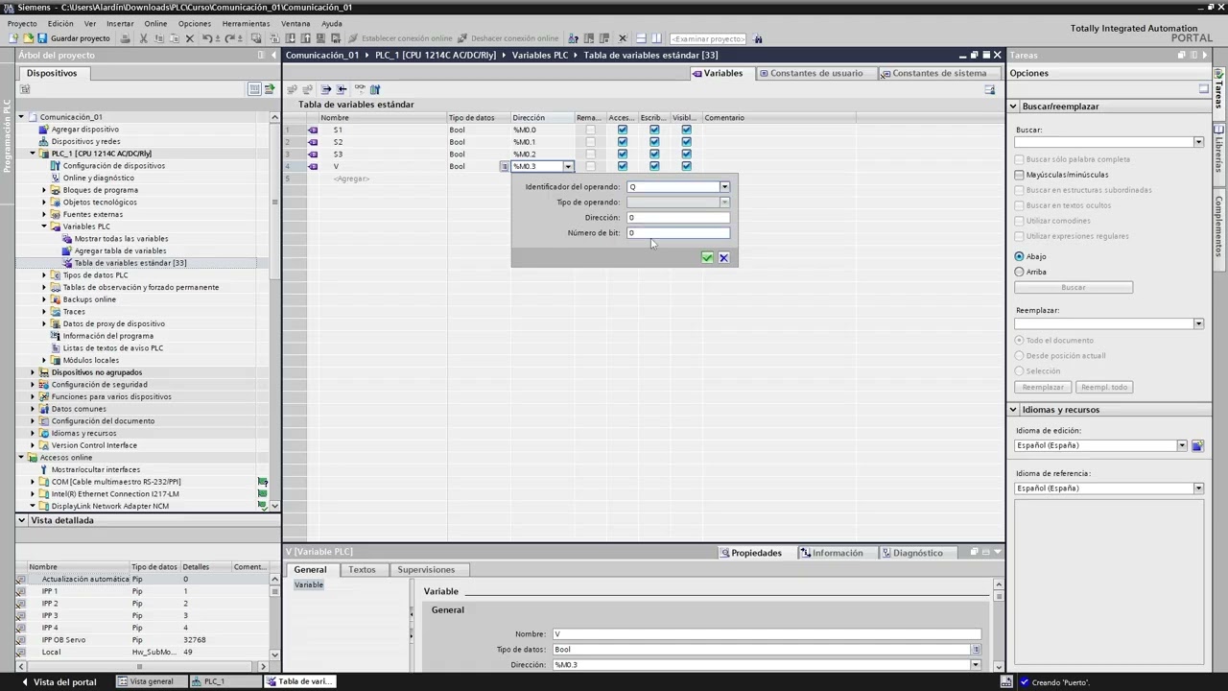Click the Agregar new variable row
The width and height of the screenshot is (1228, 691).
pos(351,179)
